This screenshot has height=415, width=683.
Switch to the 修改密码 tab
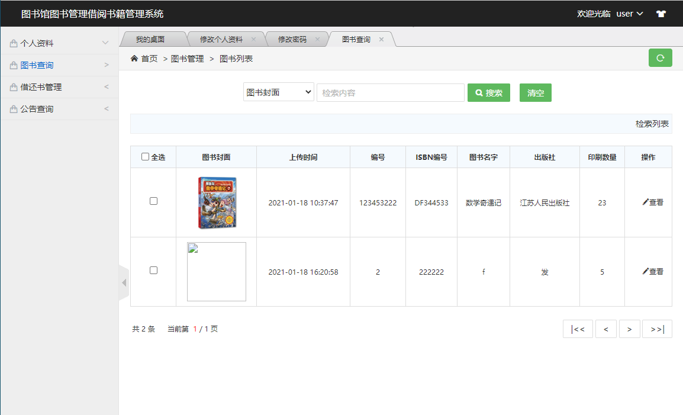point(292,38)
